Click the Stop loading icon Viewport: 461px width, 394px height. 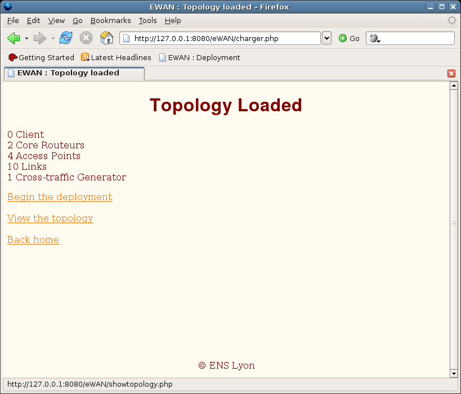click(86, 38)
